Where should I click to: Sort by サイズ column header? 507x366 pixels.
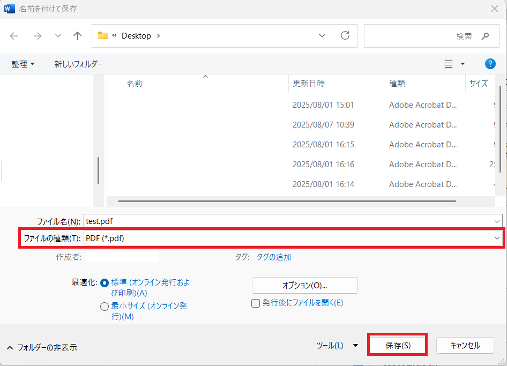[x=479, y=84]
